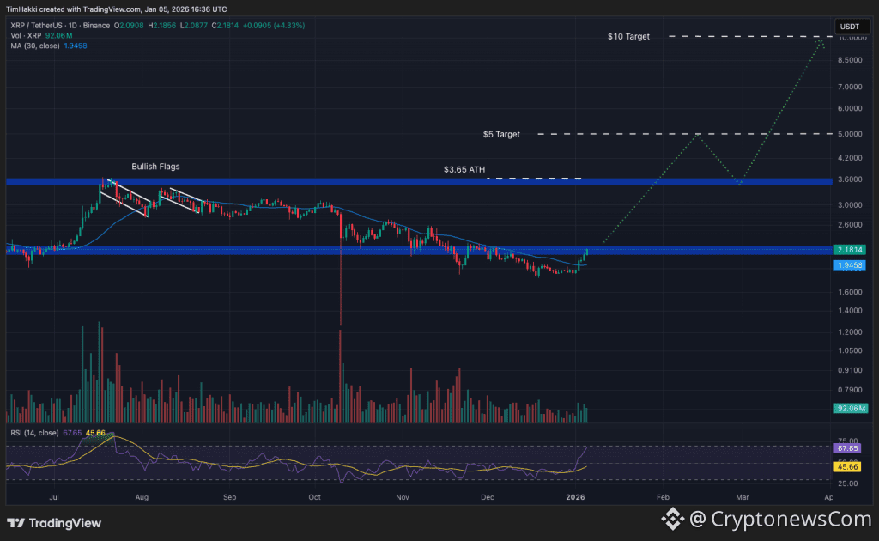Click the $5 Target label

(501, 134)
